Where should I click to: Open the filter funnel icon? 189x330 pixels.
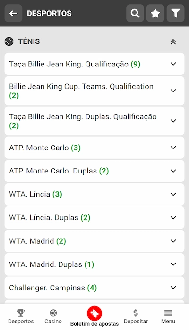[175, 13]
